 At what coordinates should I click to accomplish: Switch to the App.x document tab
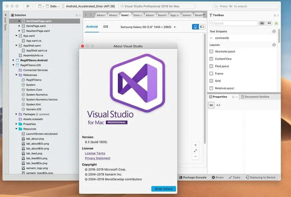point(175,15)
